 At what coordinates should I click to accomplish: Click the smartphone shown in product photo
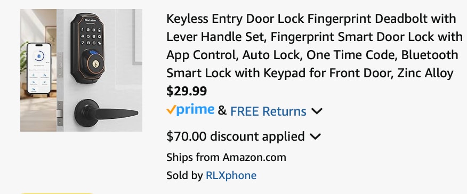click(x=39, y=68)
